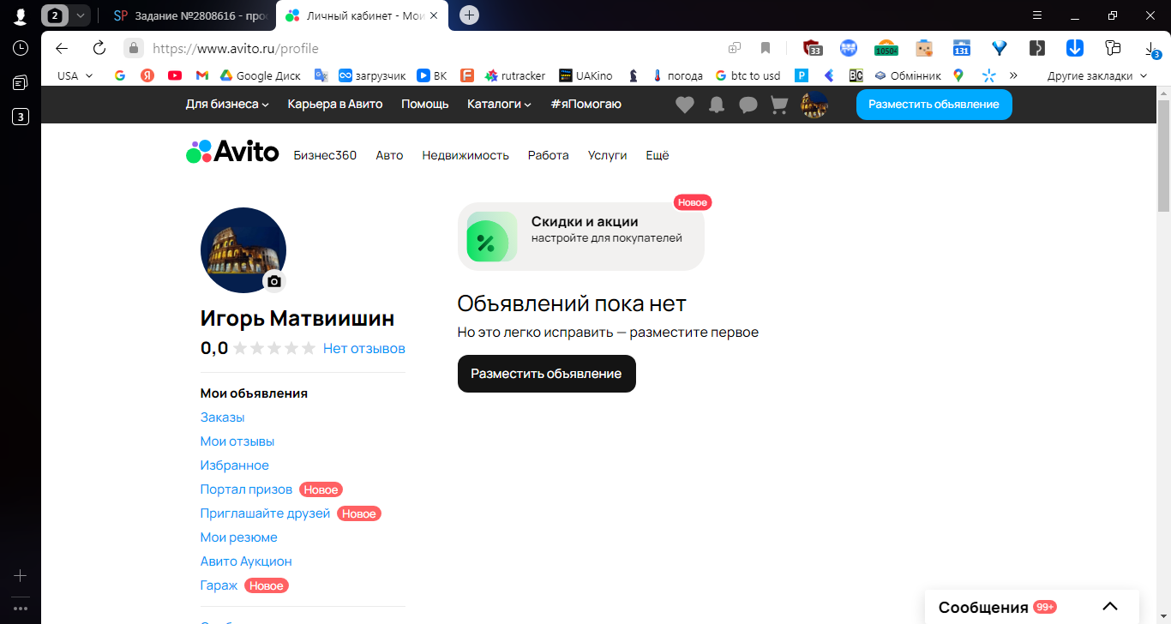
Task: Open messages speech bubble icon in header
Action: pyautogui.click(x=748, y=105)
